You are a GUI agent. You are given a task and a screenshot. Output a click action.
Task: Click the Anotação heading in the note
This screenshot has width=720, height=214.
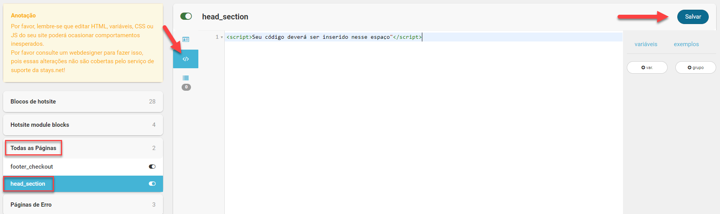[23, 16]
